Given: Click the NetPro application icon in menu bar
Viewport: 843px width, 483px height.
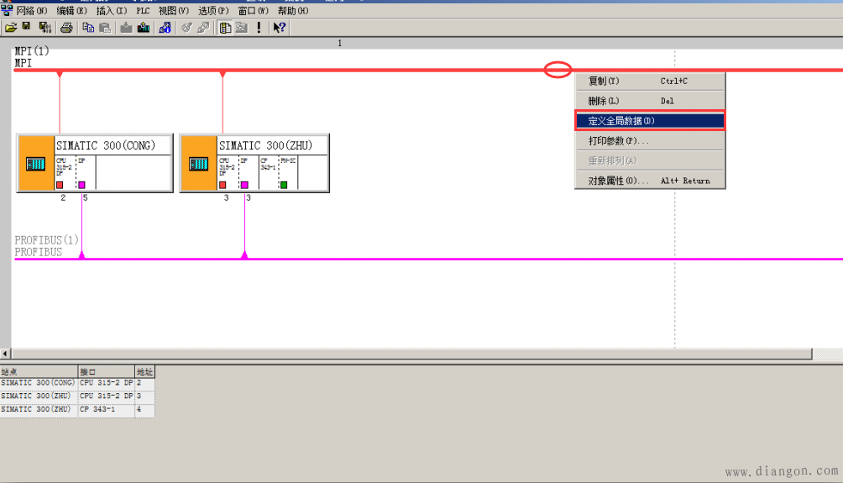Looking at the screenshot, I should click(x=7, y=10).
